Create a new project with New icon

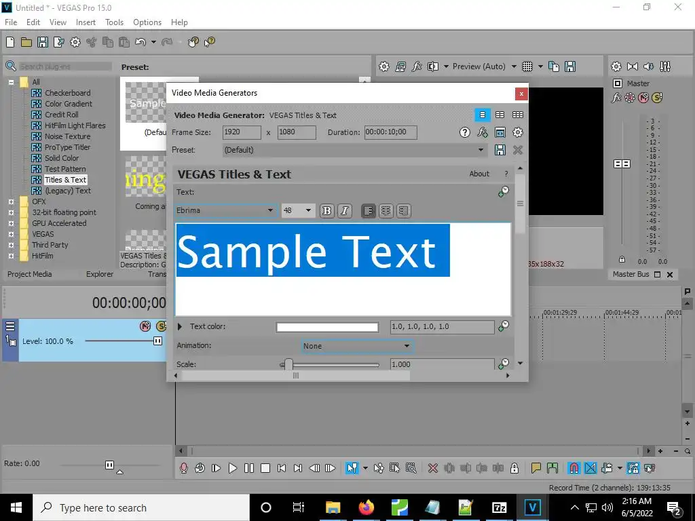10,42
